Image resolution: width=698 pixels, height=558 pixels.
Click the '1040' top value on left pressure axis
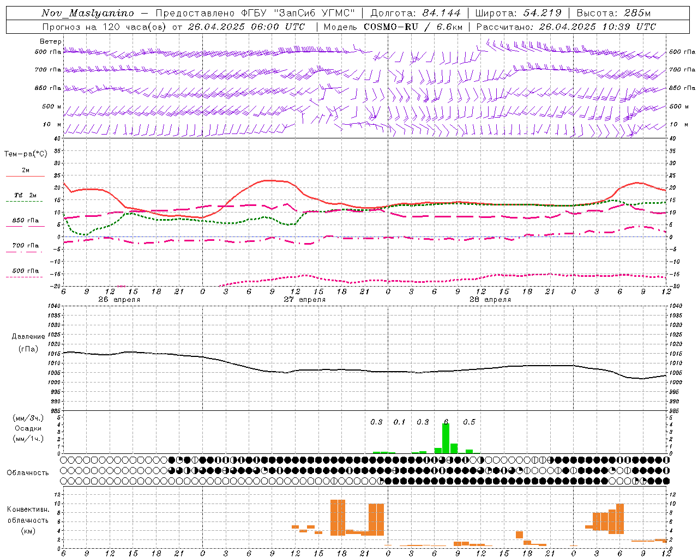tap(55, 306)
